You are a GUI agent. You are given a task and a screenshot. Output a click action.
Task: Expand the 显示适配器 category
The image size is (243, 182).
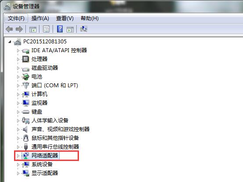18,173
